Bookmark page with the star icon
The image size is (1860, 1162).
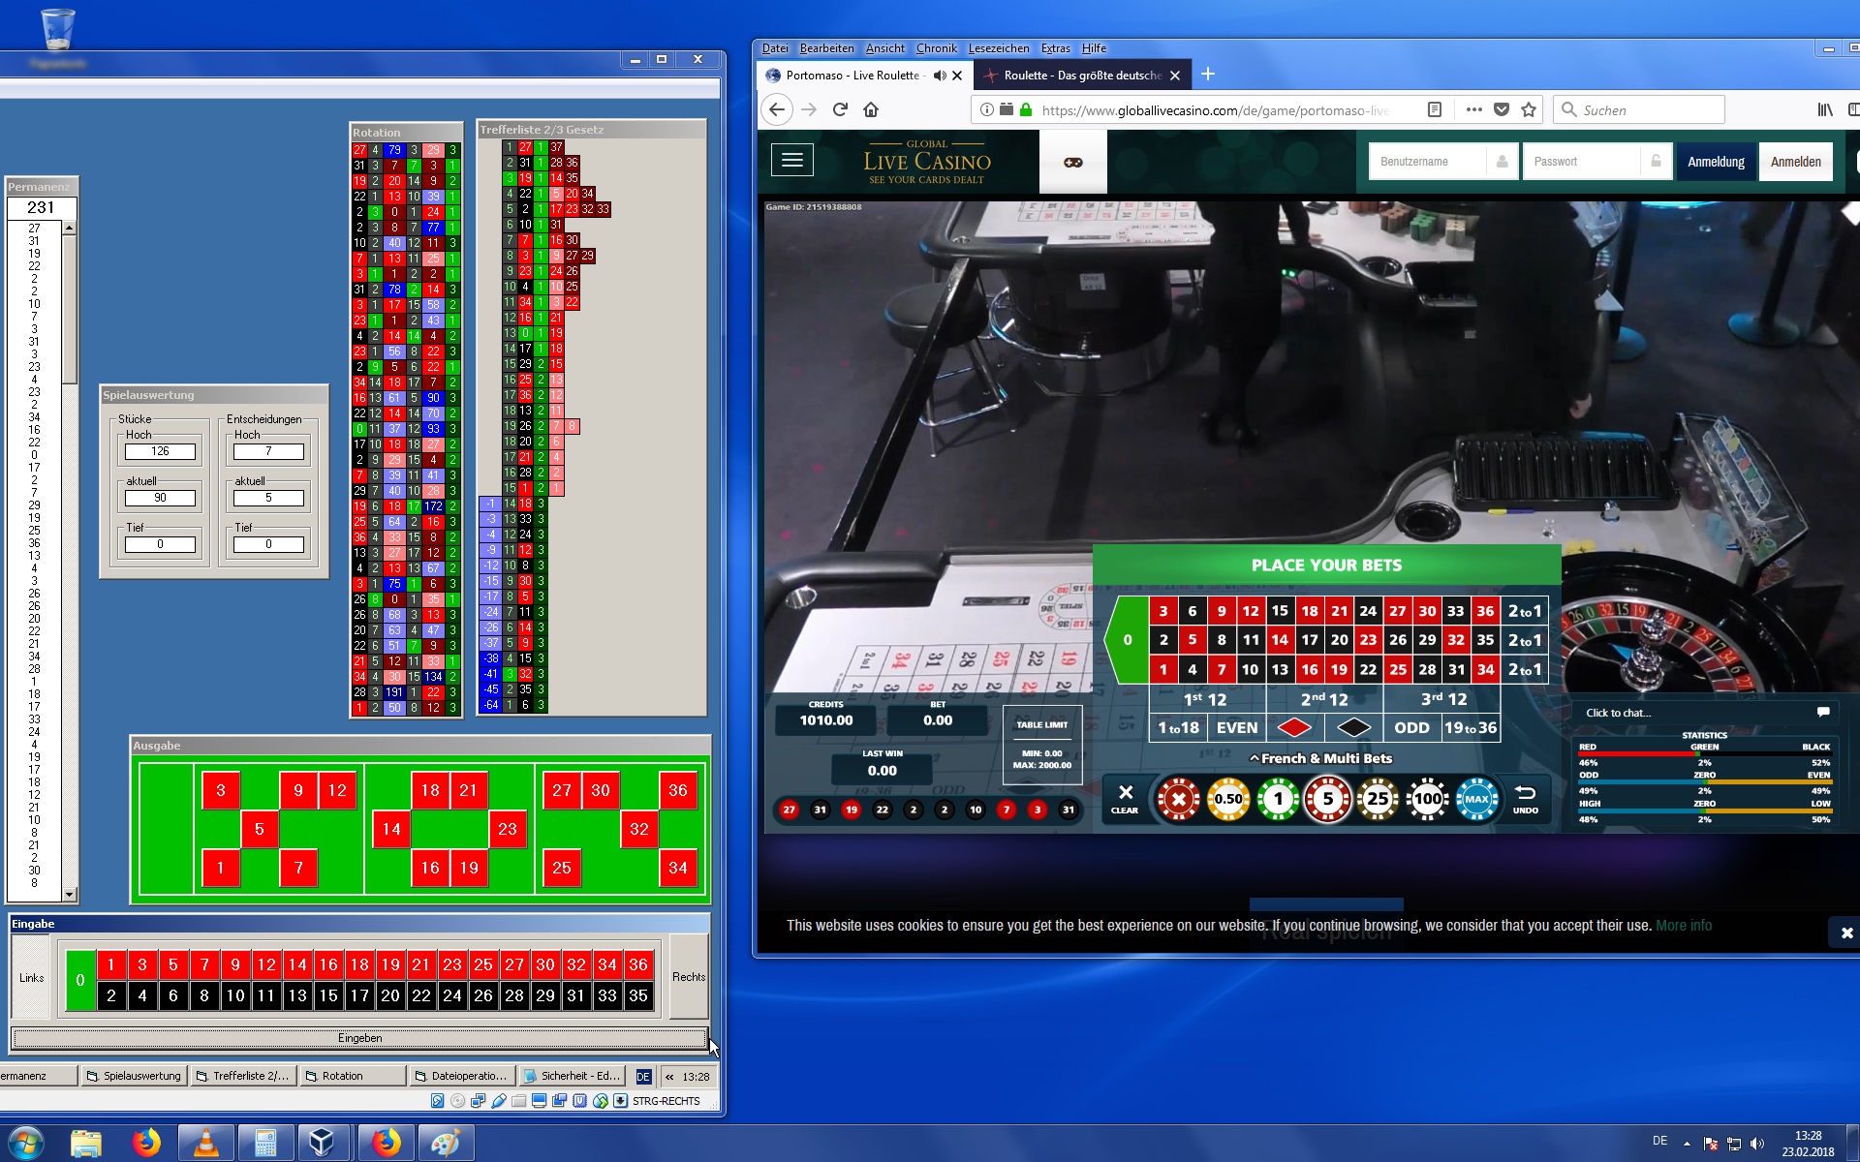(x=1529, y=109)
